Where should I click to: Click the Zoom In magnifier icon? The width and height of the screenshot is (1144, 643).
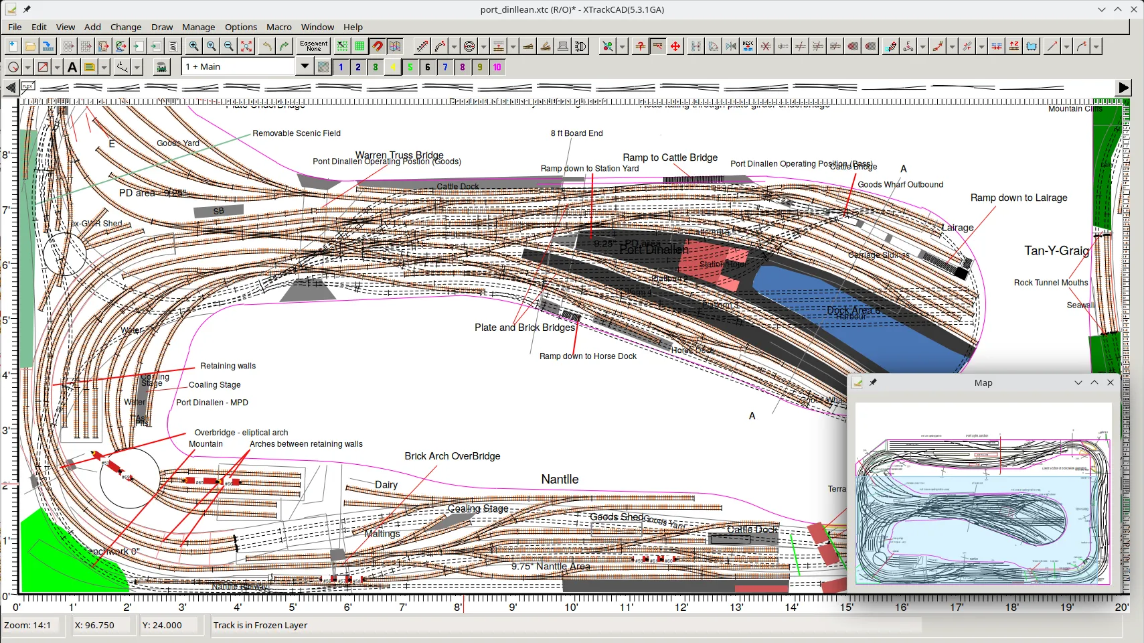point(194,46)
